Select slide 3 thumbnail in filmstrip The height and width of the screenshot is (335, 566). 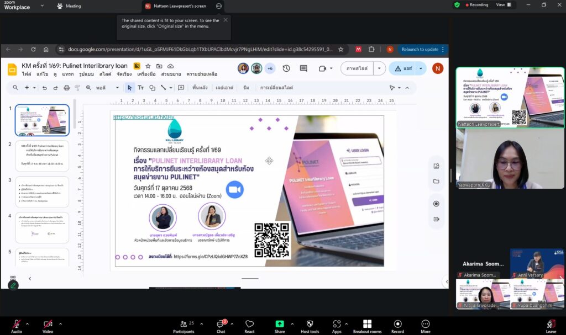click(42, 192)
